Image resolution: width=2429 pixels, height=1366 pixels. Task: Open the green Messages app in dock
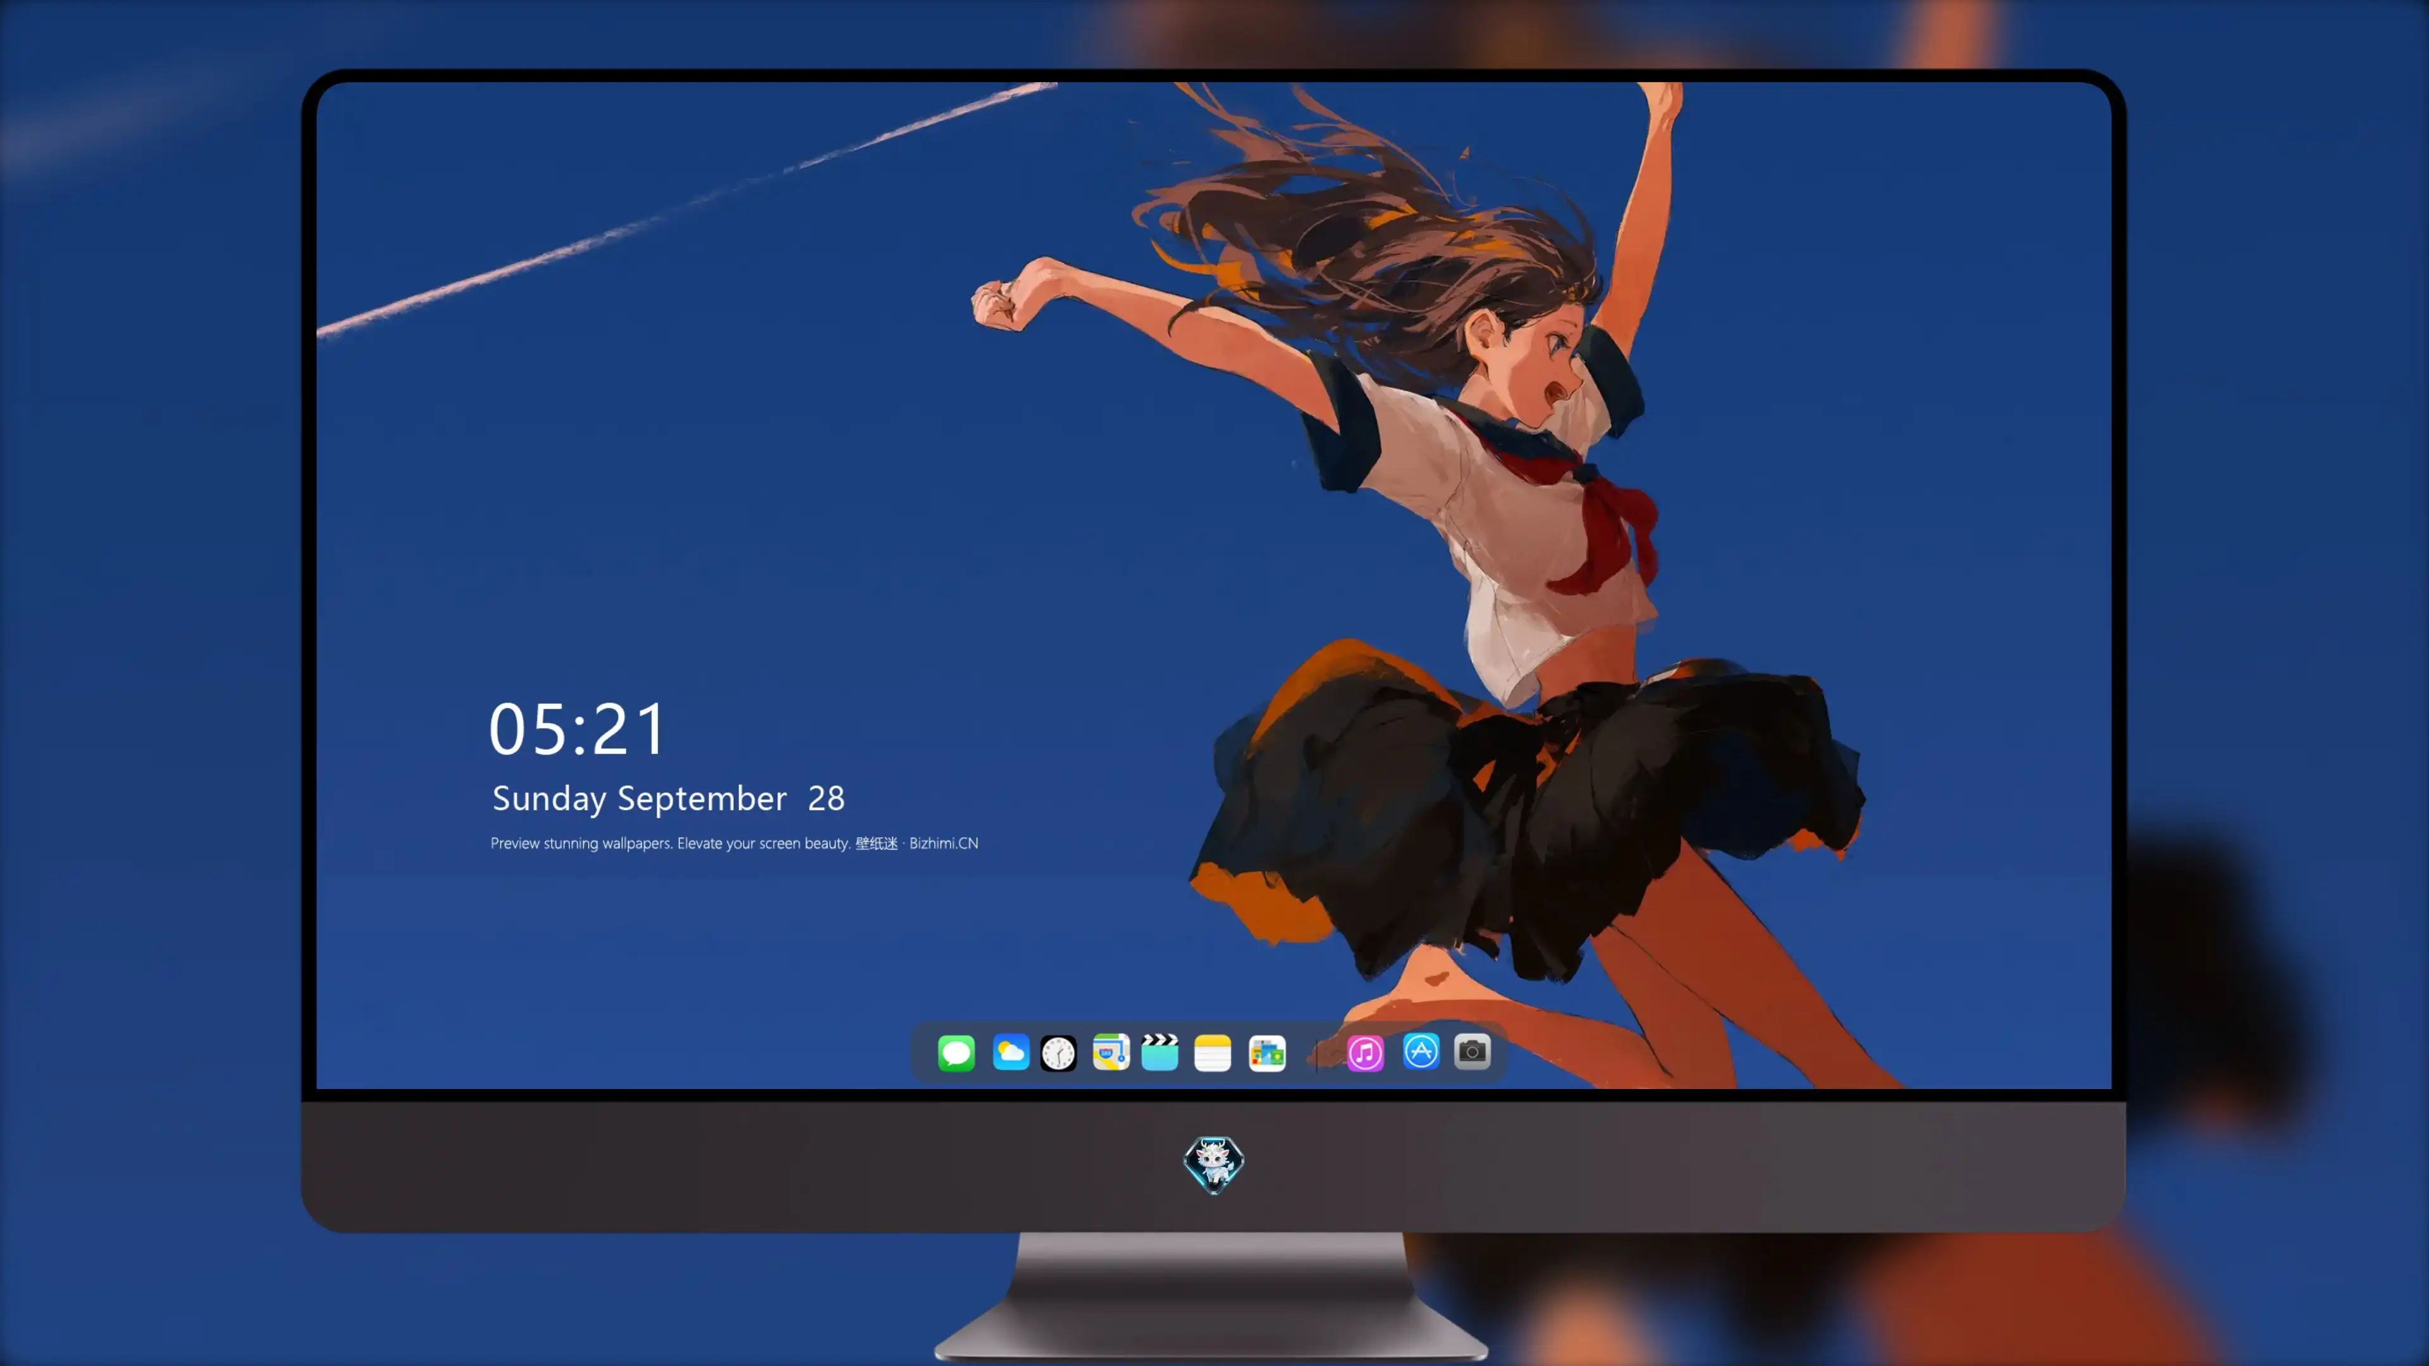pyautogui.click(x=956, y=1052)
